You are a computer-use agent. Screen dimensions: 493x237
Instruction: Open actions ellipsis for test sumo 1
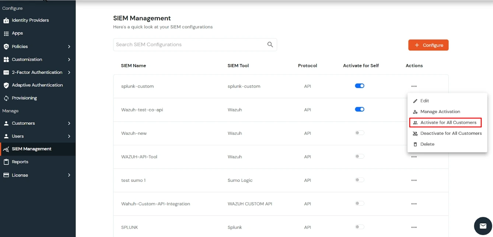(414, 180)
